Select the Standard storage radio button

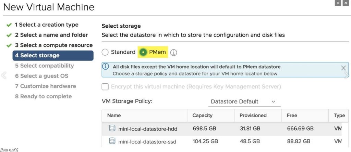[x=105, y=52]
